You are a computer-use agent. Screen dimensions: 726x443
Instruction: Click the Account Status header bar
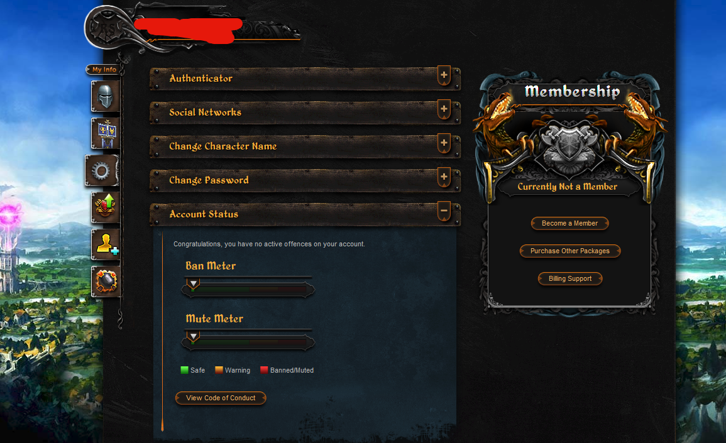coord(305,214)
